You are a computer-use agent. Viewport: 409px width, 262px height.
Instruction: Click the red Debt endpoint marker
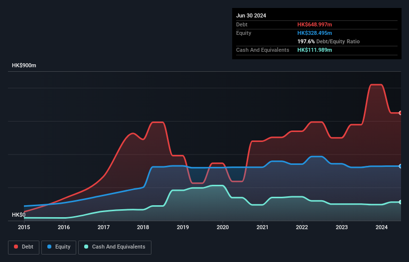401,113
